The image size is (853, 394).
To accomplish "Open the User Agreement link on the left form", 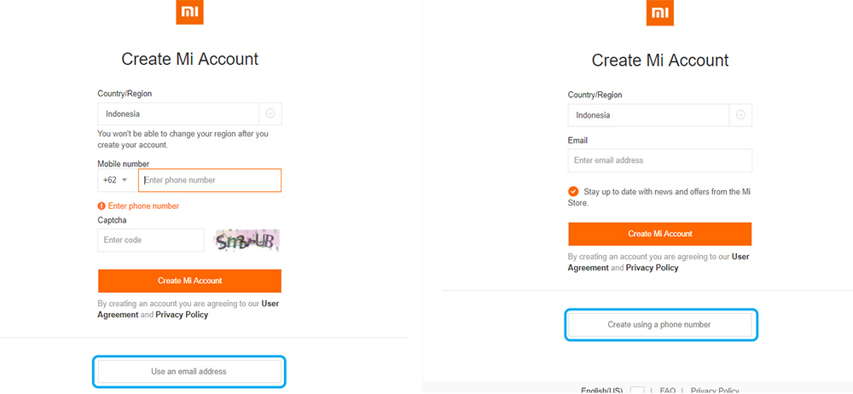I will click(189, 309).
